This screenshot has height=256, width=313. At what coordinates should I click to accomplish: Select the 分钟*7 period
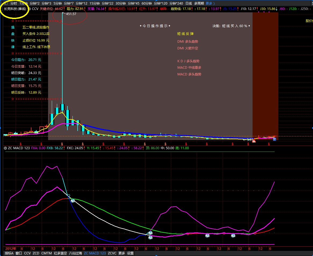click(x=69, y=3)
